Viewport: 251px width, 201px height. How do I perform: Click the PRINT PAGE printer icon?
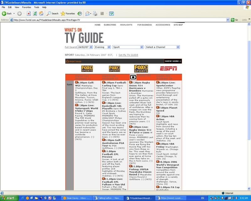coord(67,61)
